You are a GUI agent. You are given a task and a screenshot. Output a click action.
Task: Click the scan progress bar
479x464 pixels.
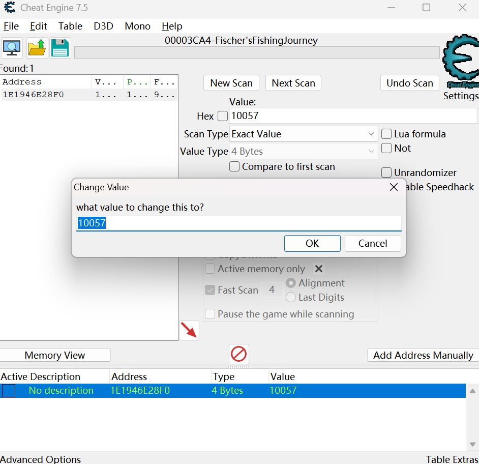pyautogui.click(x=257, y=52)
